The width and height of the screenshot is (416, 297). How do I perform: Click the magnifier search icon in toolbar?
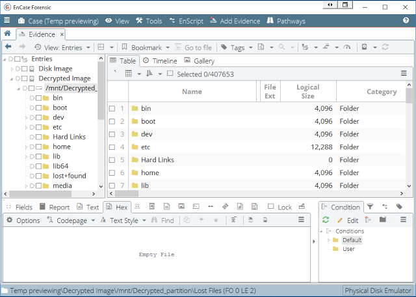pos(281,47)
